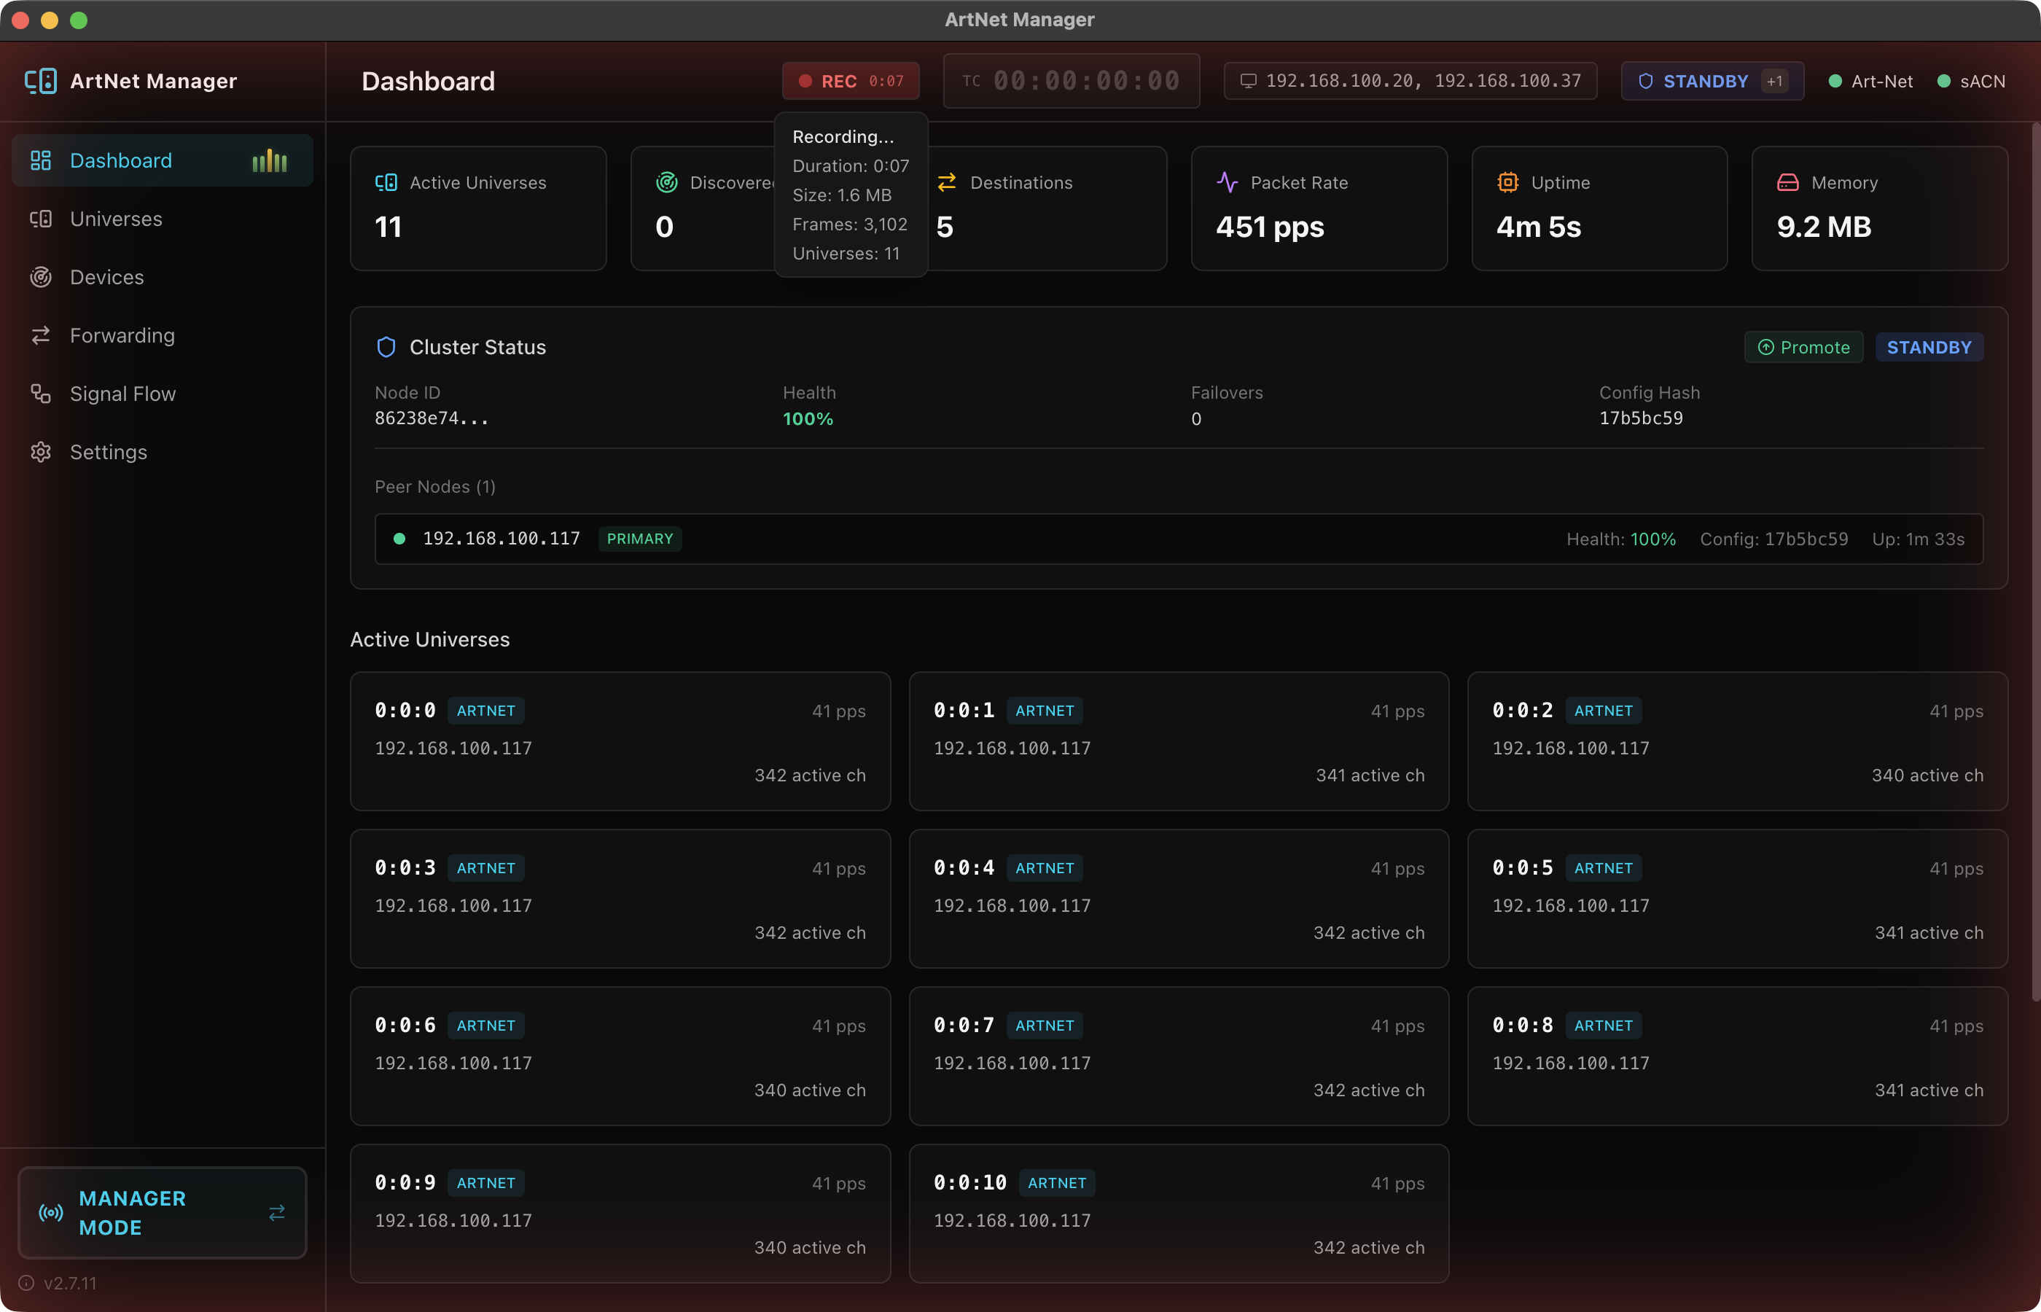This screenshot has height=1312, width=2041.
Task: Click the network interface IP selector
Action: (1410, 81)
